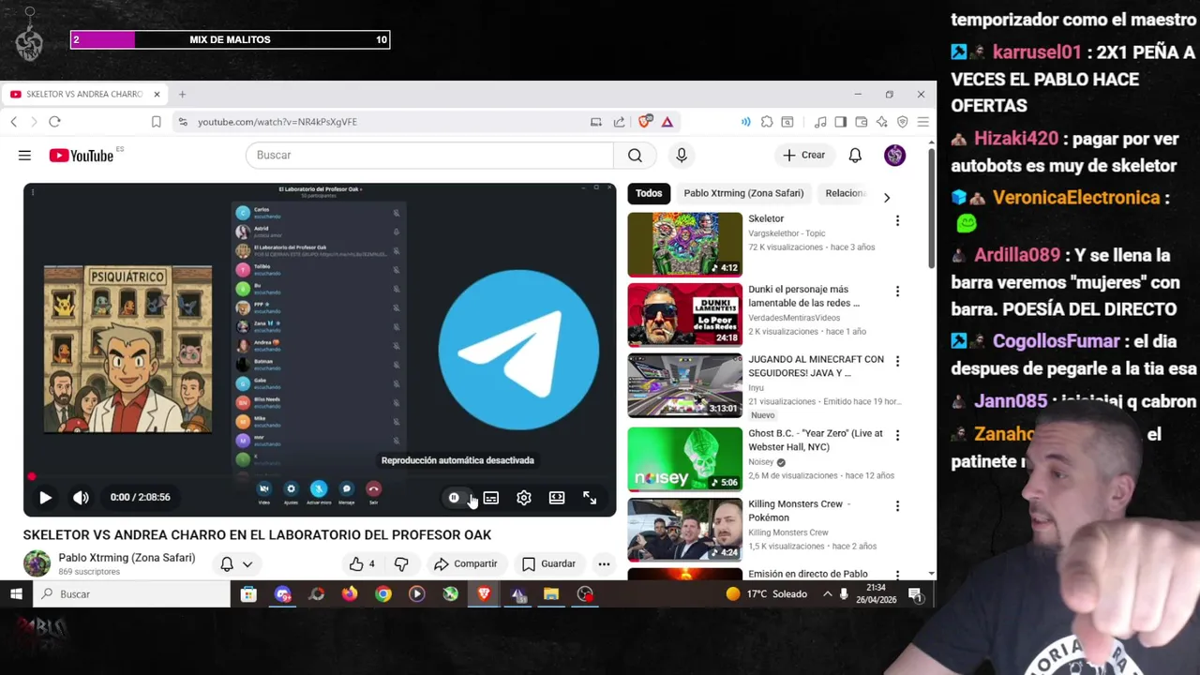Viewport: 1200px width, 675px height.
Task: Switch to SKELETOR VS ANDREA CHARRO browser tab
Action: 85,95
